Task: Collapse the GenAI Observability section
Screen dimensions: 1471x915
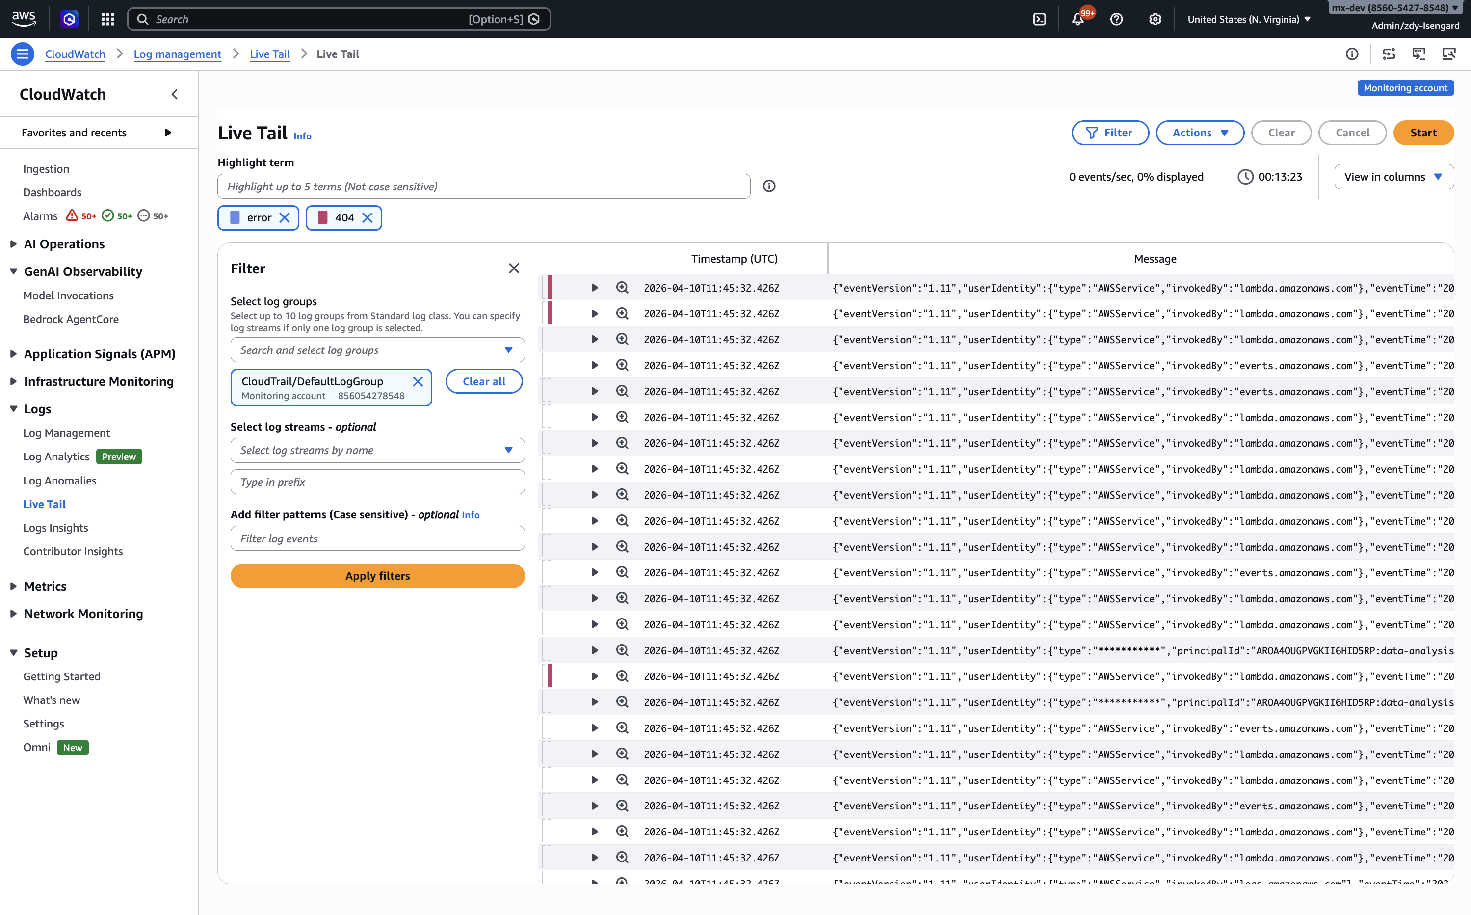Action: (13, 271)
